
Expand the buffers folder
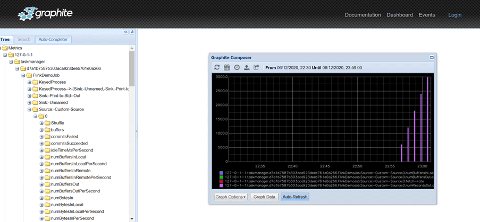point(41,130)
